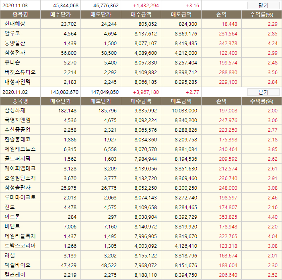This screenshot has width=282, height=280.
Task: Click 삼성화재 buy price 182,148
Action: (x=67, y=110)
